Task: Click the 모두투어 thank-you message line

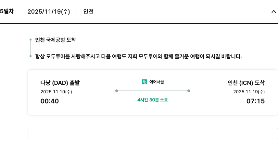Action: [138, 56]
